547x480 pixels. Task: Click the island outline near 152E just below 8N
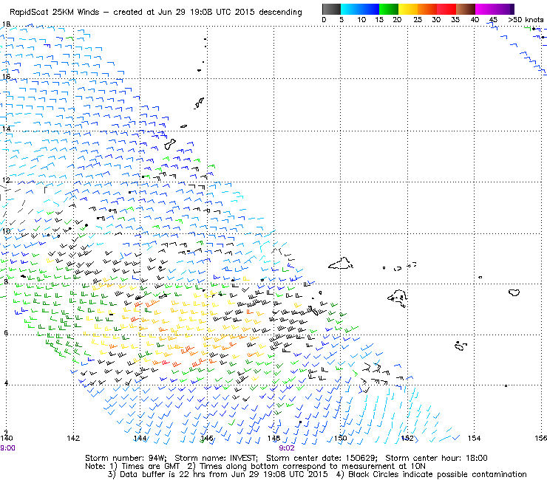[x=398, y=298]
